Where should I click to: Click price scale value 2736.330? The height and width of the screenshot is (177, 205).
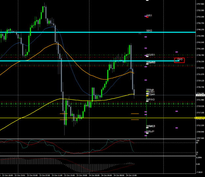[200, 61]
